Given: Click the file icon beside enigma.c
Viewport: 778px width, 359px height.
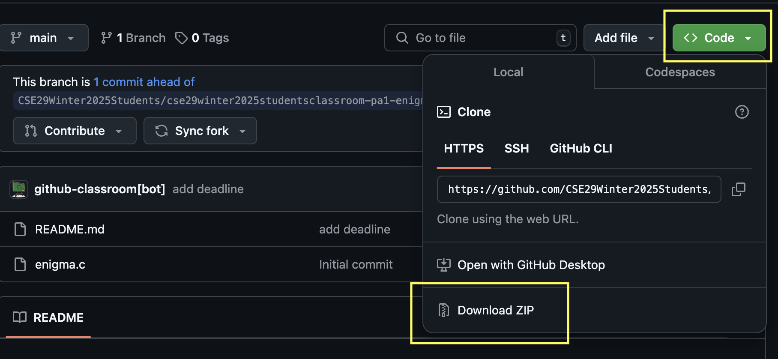Looking at the screenshot, I should [20, 264].
